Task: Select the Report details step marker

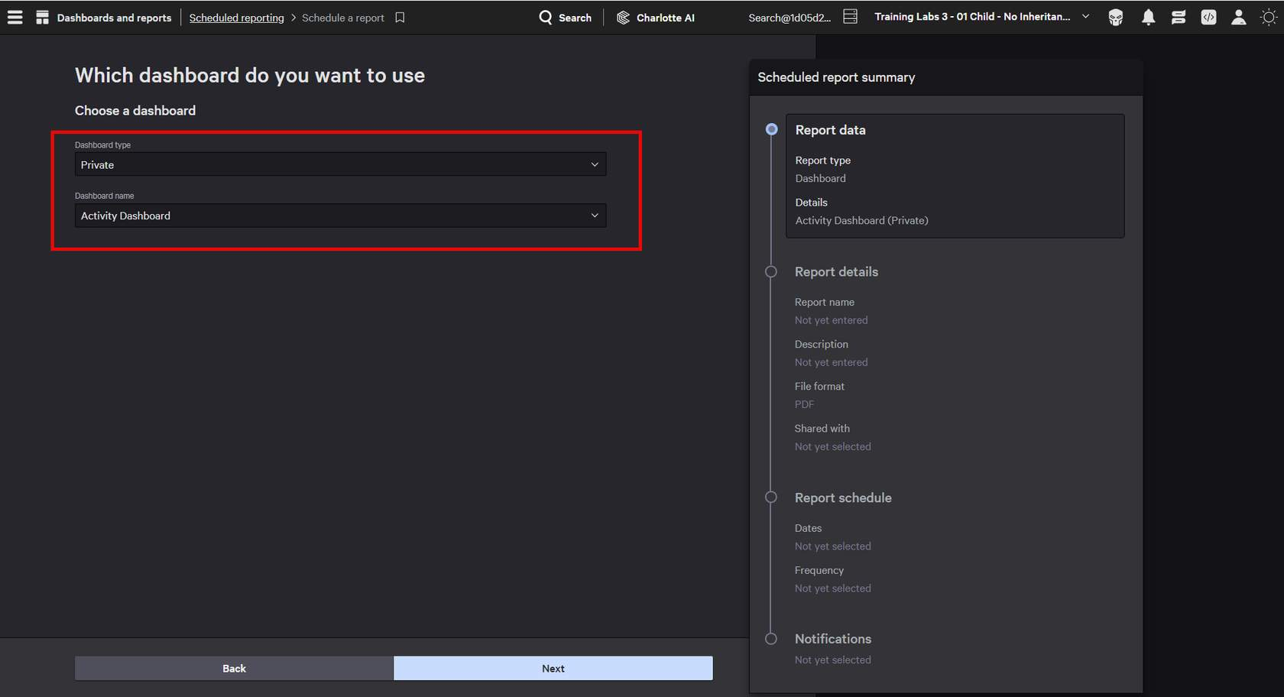Action: (771, 272)
